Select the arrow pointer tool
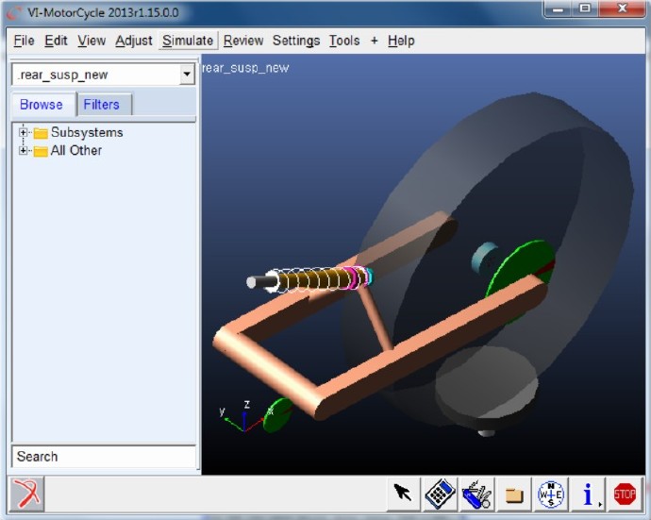The image size is (651, 520). [x=403, y=494]
